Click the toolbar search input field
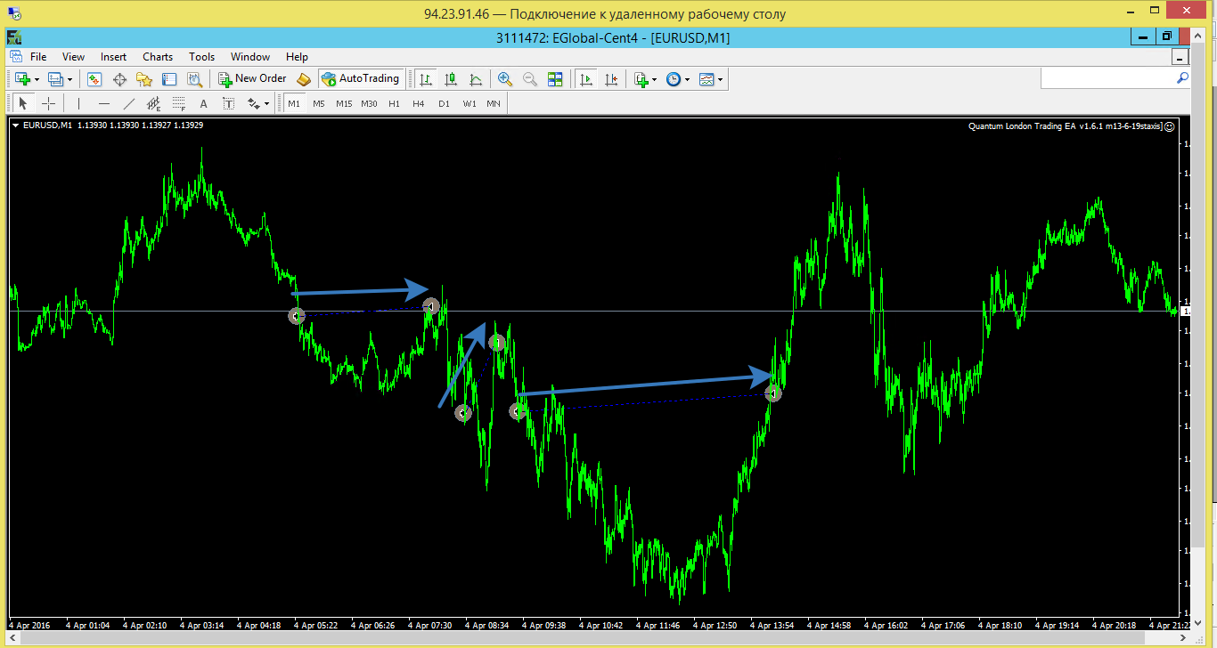Viewport: 1217px width, 648px height. (1115, 78)
